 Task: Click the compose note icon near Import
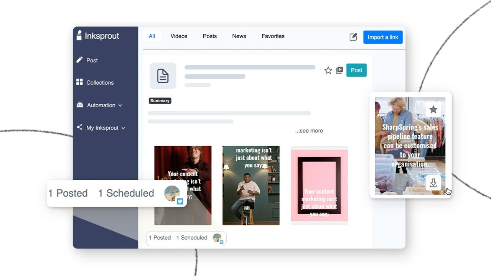coord(353,37)
